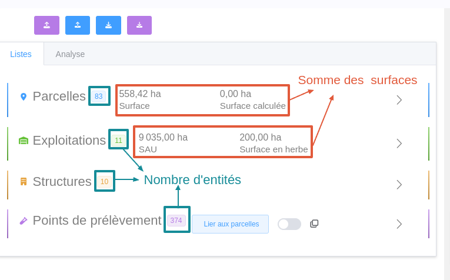The image size is (450, 280).
Task: Select the Listes tab
Action: [x=21, y=54]
